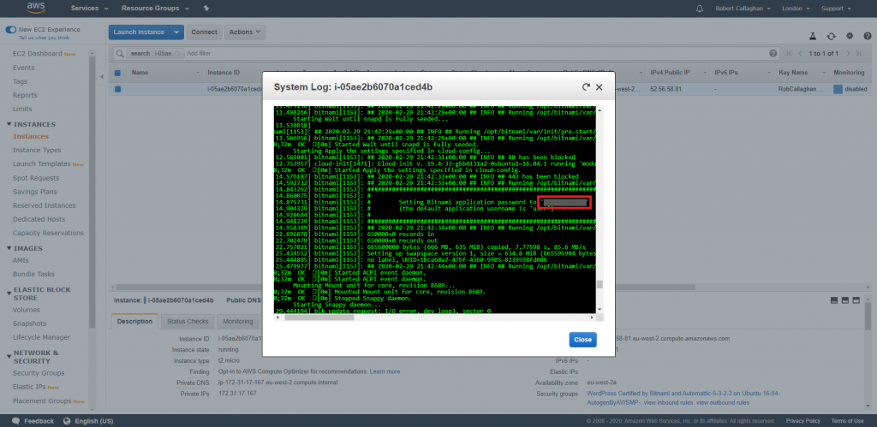Open Support dropdown menu
The width and height of the screenshot is (877, 427).
point(836,9)
